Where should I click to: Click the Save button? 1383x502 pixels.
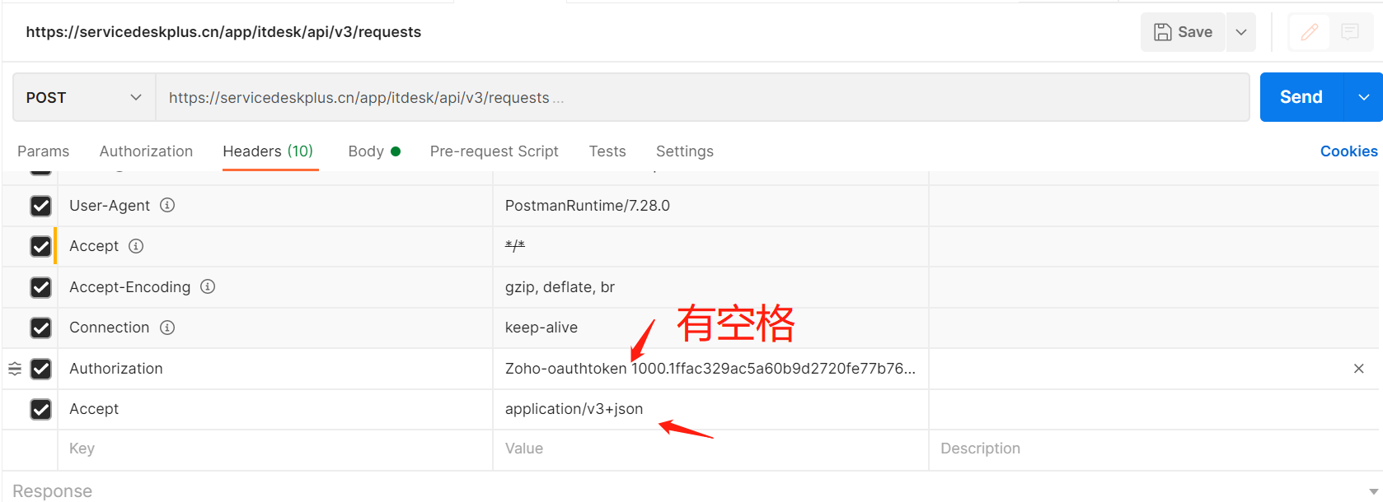[x=1183, y=32]
